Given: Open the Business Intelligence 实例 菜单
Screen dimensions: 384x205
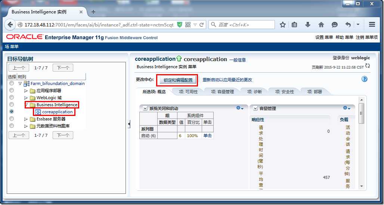Looking at the screenshot, I should click(x=166, y=67).
